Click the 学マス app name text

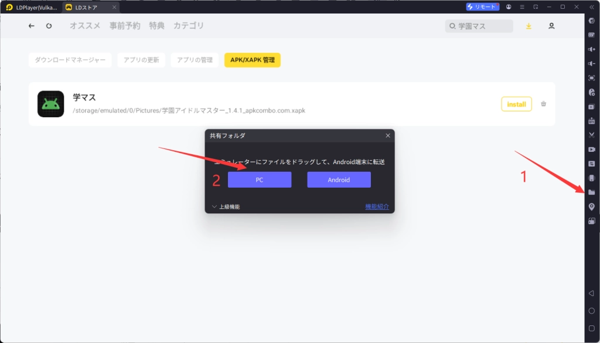click(84, 97)
